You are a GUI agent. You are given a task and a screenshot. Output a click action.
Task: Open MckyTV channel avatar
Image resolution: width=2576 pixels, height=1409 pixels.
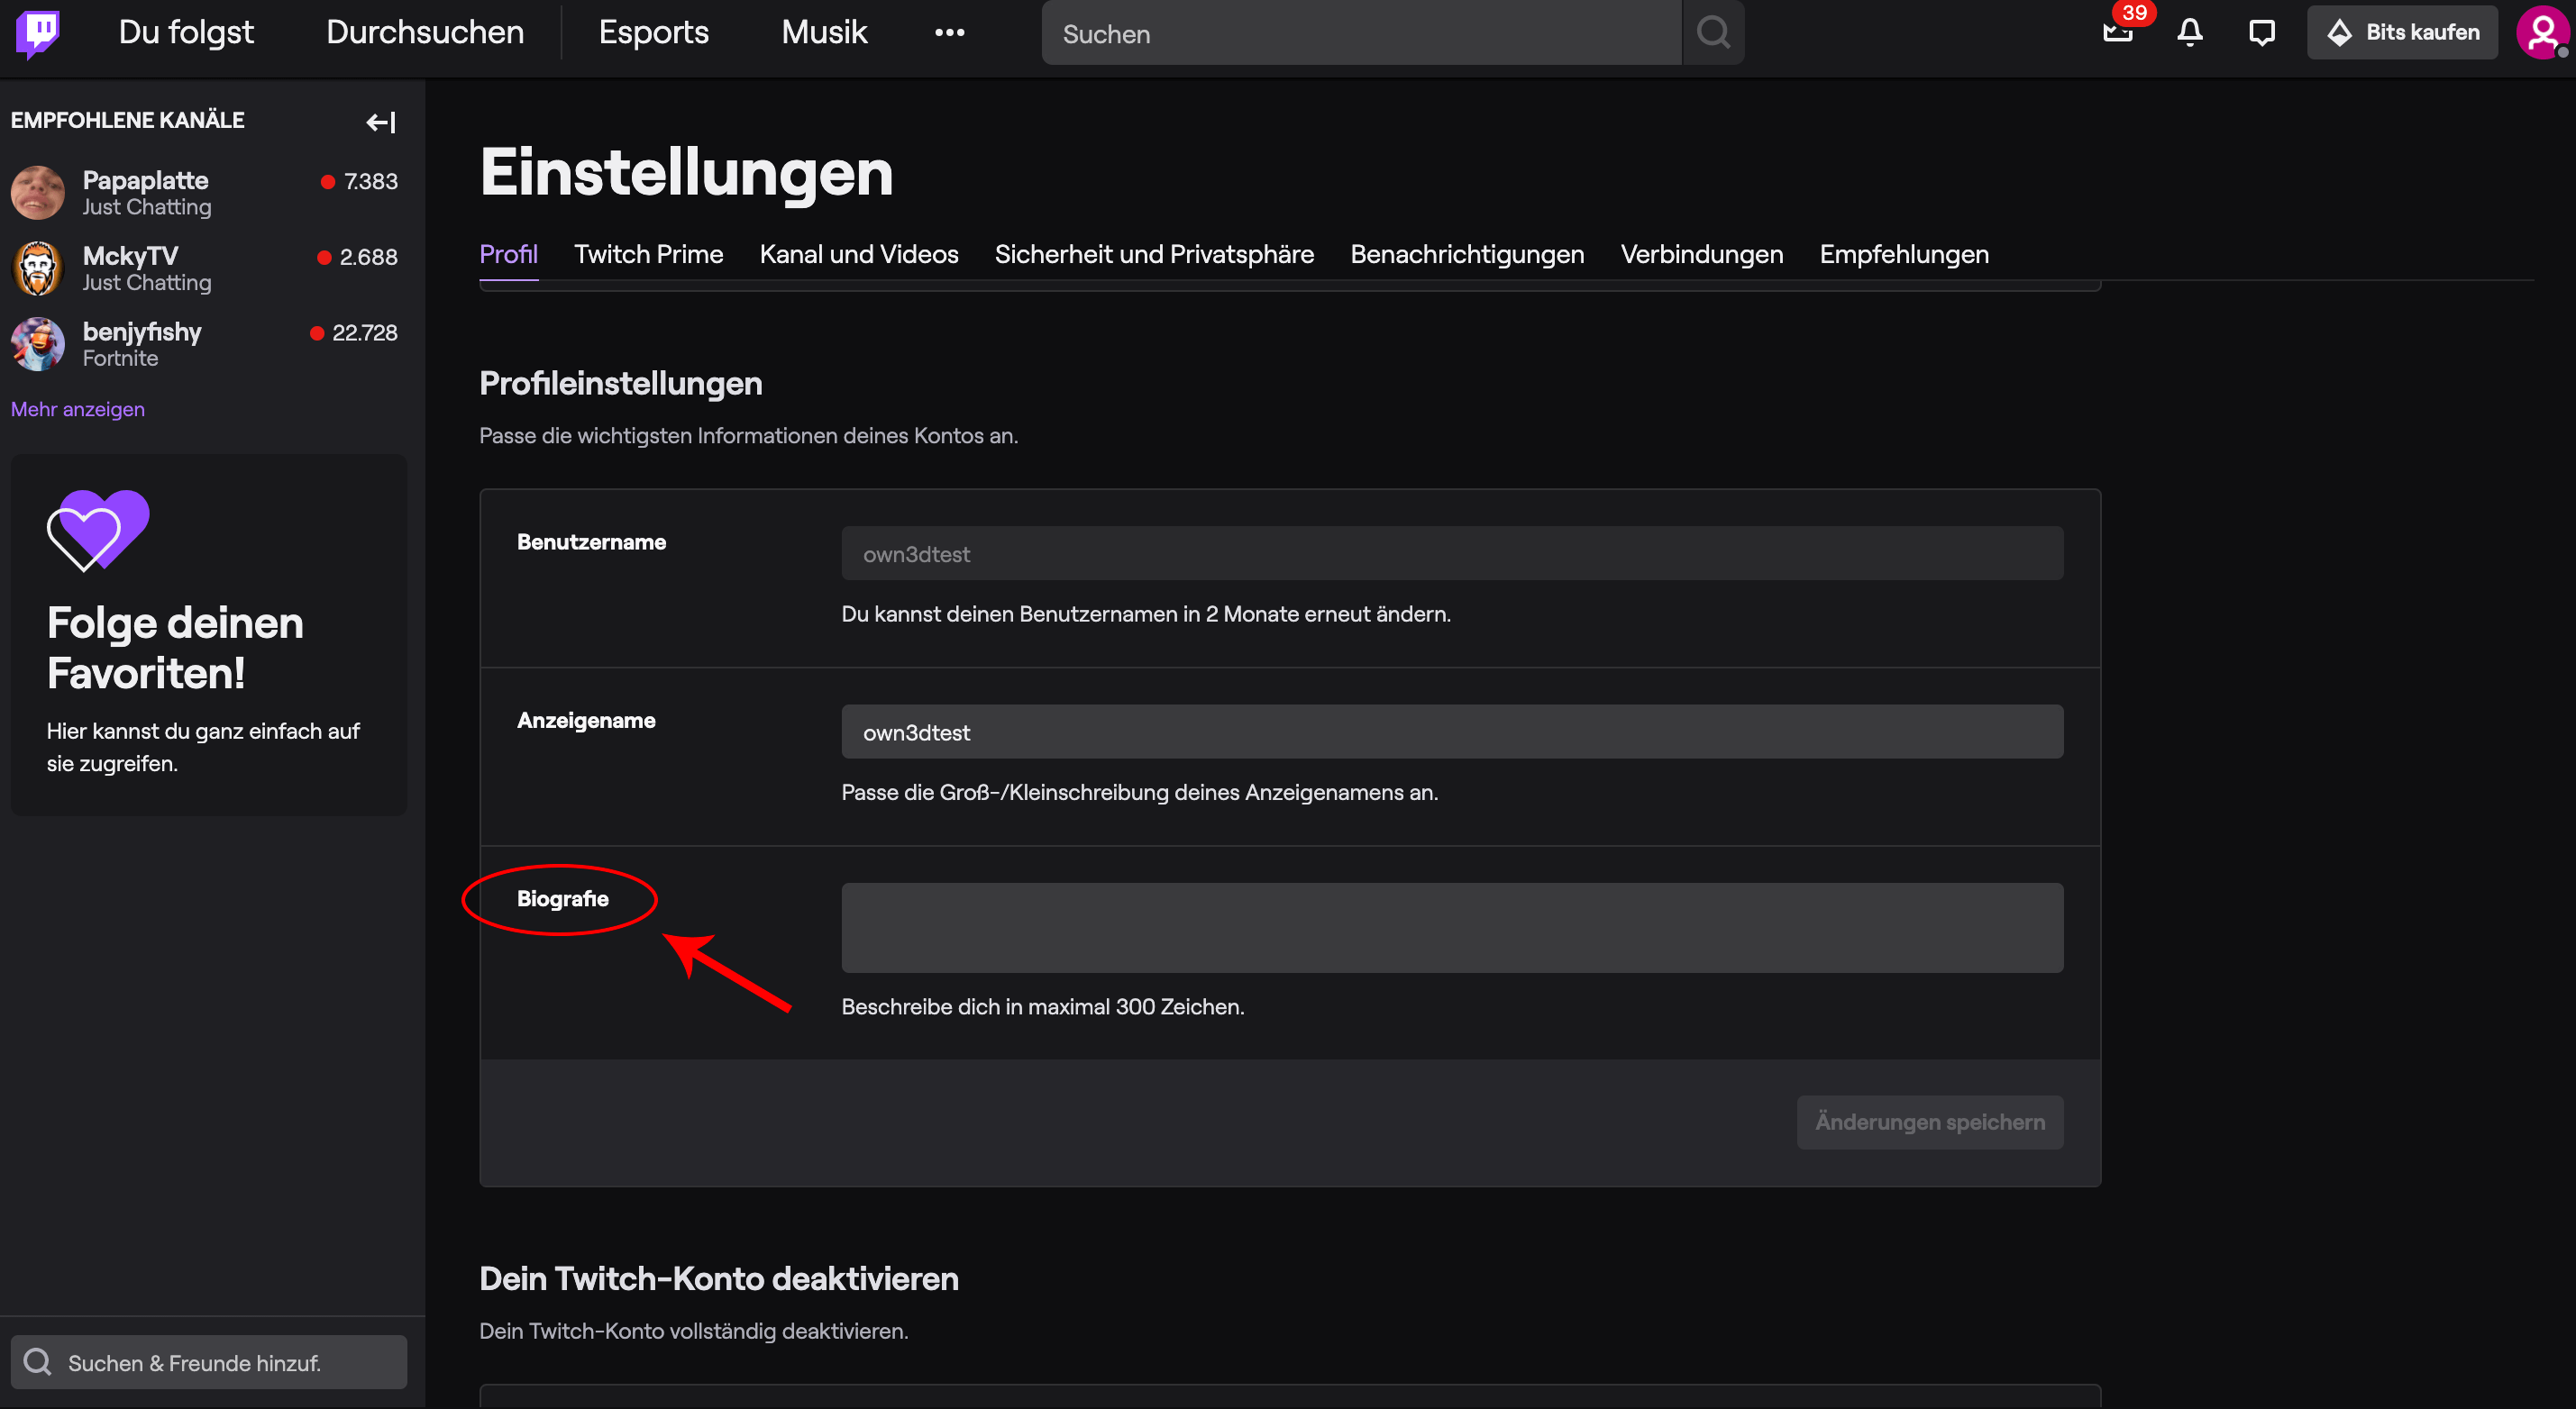pos(38,268)
